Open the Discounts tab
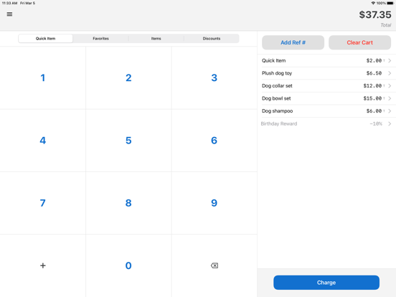This screenshot has height=297, width=396. pos(212,39)
